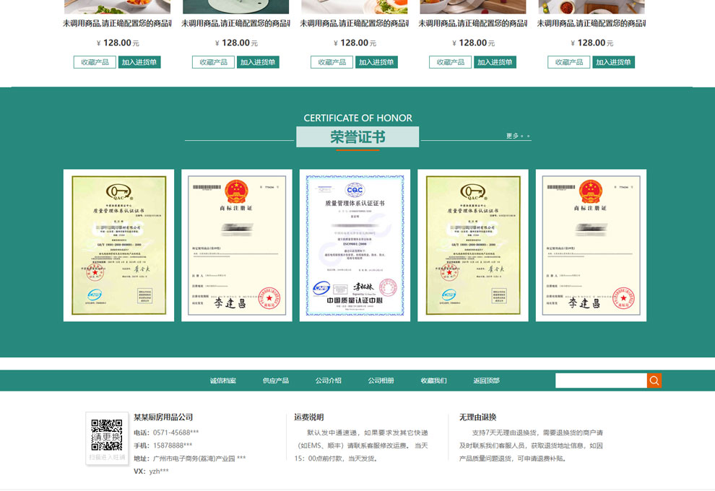Click the first product image thumbnail
715x491 pixels.
117,6
